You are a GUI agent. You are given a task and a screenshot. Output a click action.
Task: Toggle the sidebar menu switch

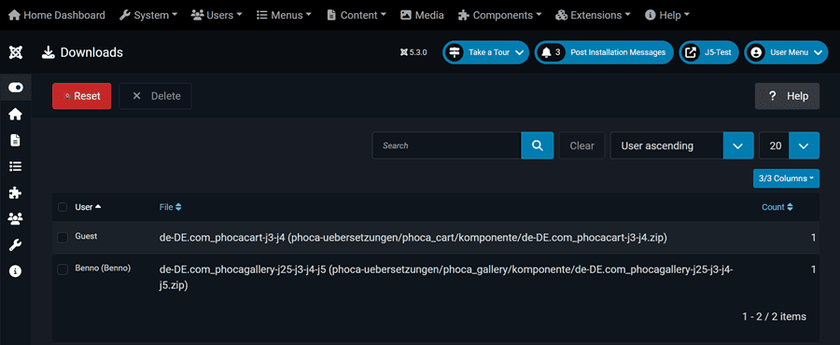click(x=16, y=88)
